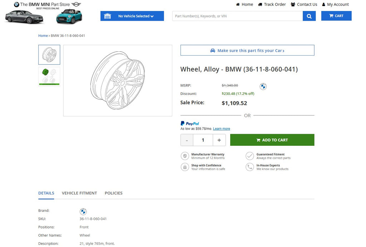Click the description 21, style 765m, front.
Image resolution: width=366 pixels, height=247 pixels.
pos(97,243)
